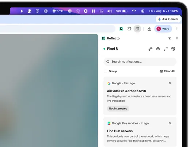Open the Chrome extensions puzzle icon
The width and height of the screenshot is (190, 147).
[129, 29]
